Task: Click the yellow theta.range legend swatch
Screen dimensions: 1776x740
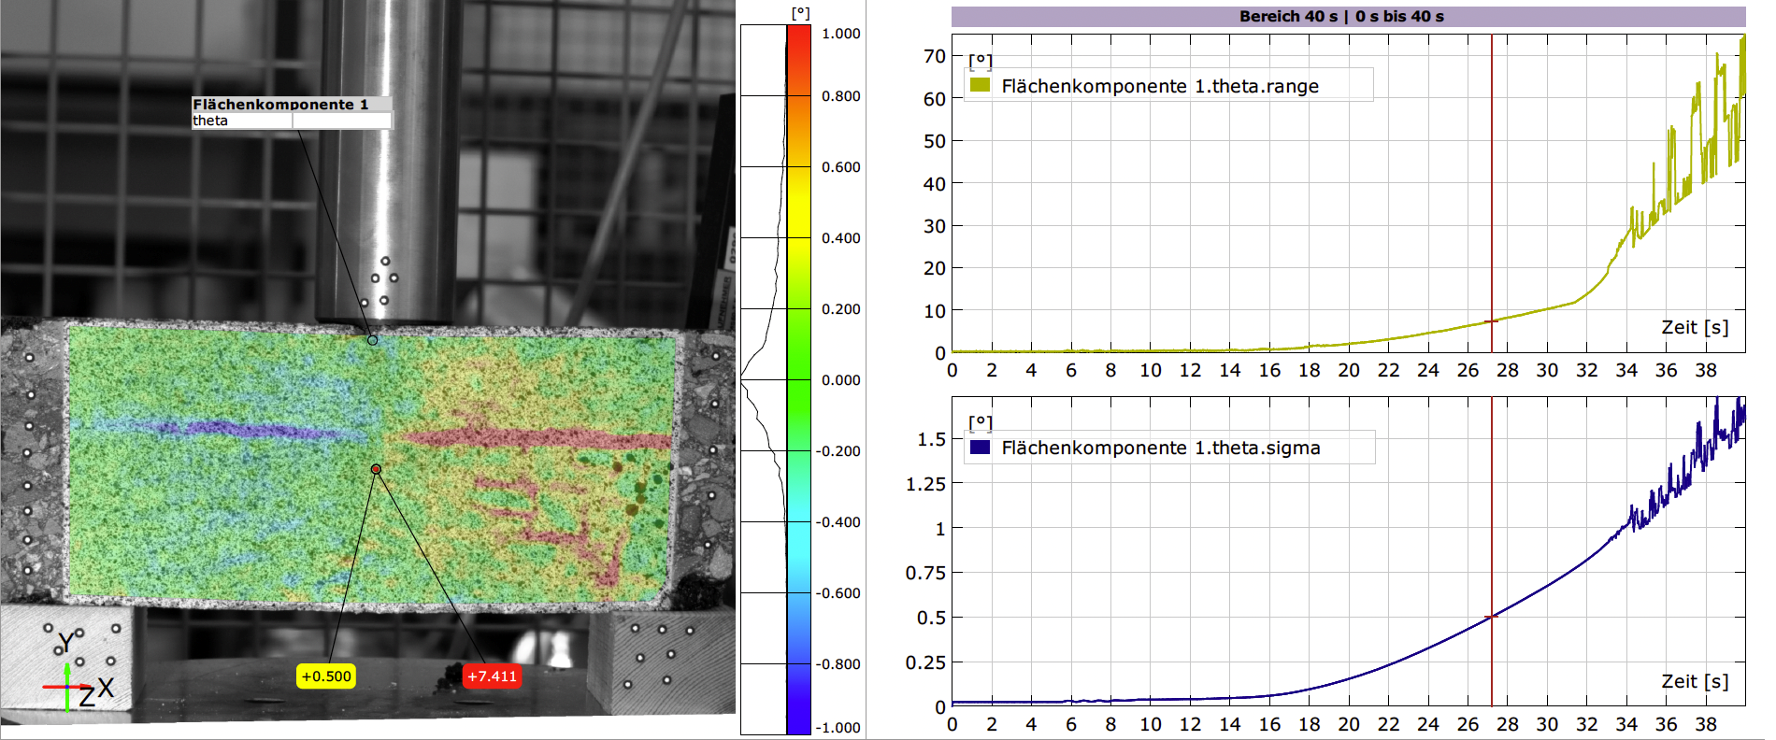Action: [980, 85]
